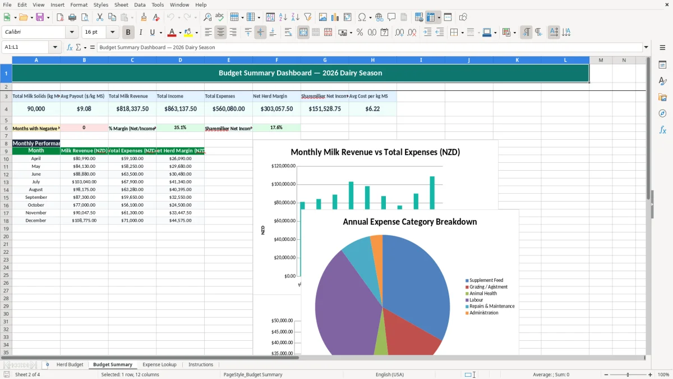Click the Save document icon
Image resolution: width=673 pixels, height=379 pixels.
pos(40,17)
